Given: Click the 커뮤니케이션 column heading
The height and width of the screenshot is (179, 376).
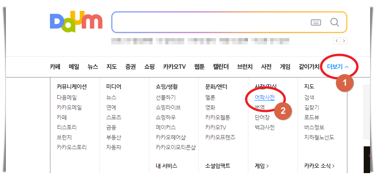Looking at the screenshot, I should pyautogui.click(x=72, y=87).
